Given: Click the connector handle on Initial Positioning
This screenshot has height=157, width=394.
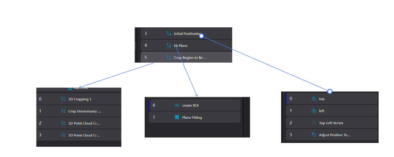Looking at the screenshot, I should (201, 36).
